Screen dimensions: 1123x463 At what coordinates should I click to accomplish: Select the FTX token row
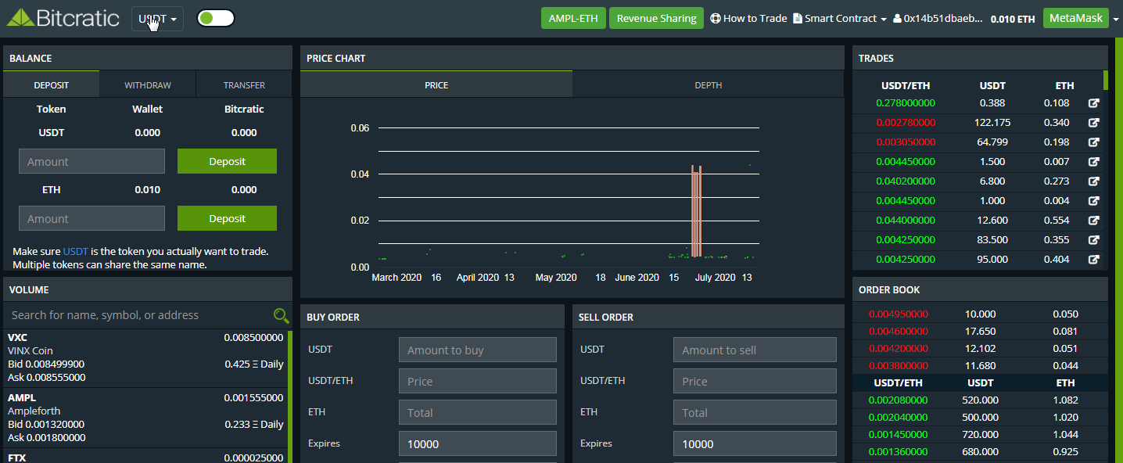[x=145, y=456]
